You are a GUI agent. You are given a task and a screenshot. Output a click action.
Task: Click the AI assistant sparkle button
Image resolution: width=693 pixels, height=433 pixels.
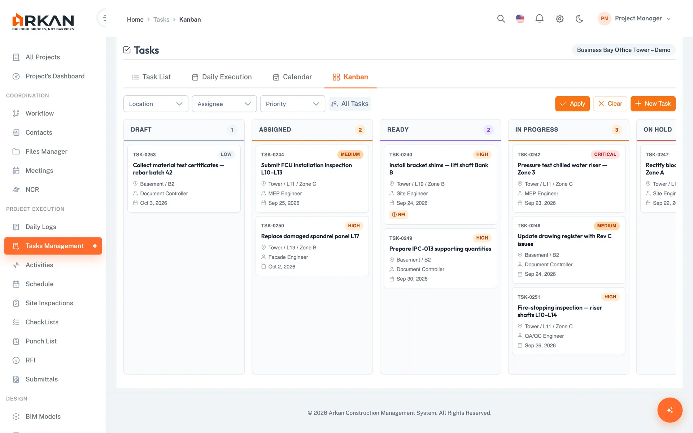pyautogui.click(x=670, y=410)
